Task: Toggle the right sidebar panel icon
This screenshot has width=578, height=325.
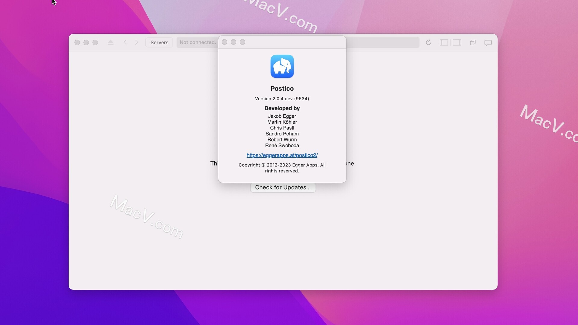Action: click(x=457, y=42)
